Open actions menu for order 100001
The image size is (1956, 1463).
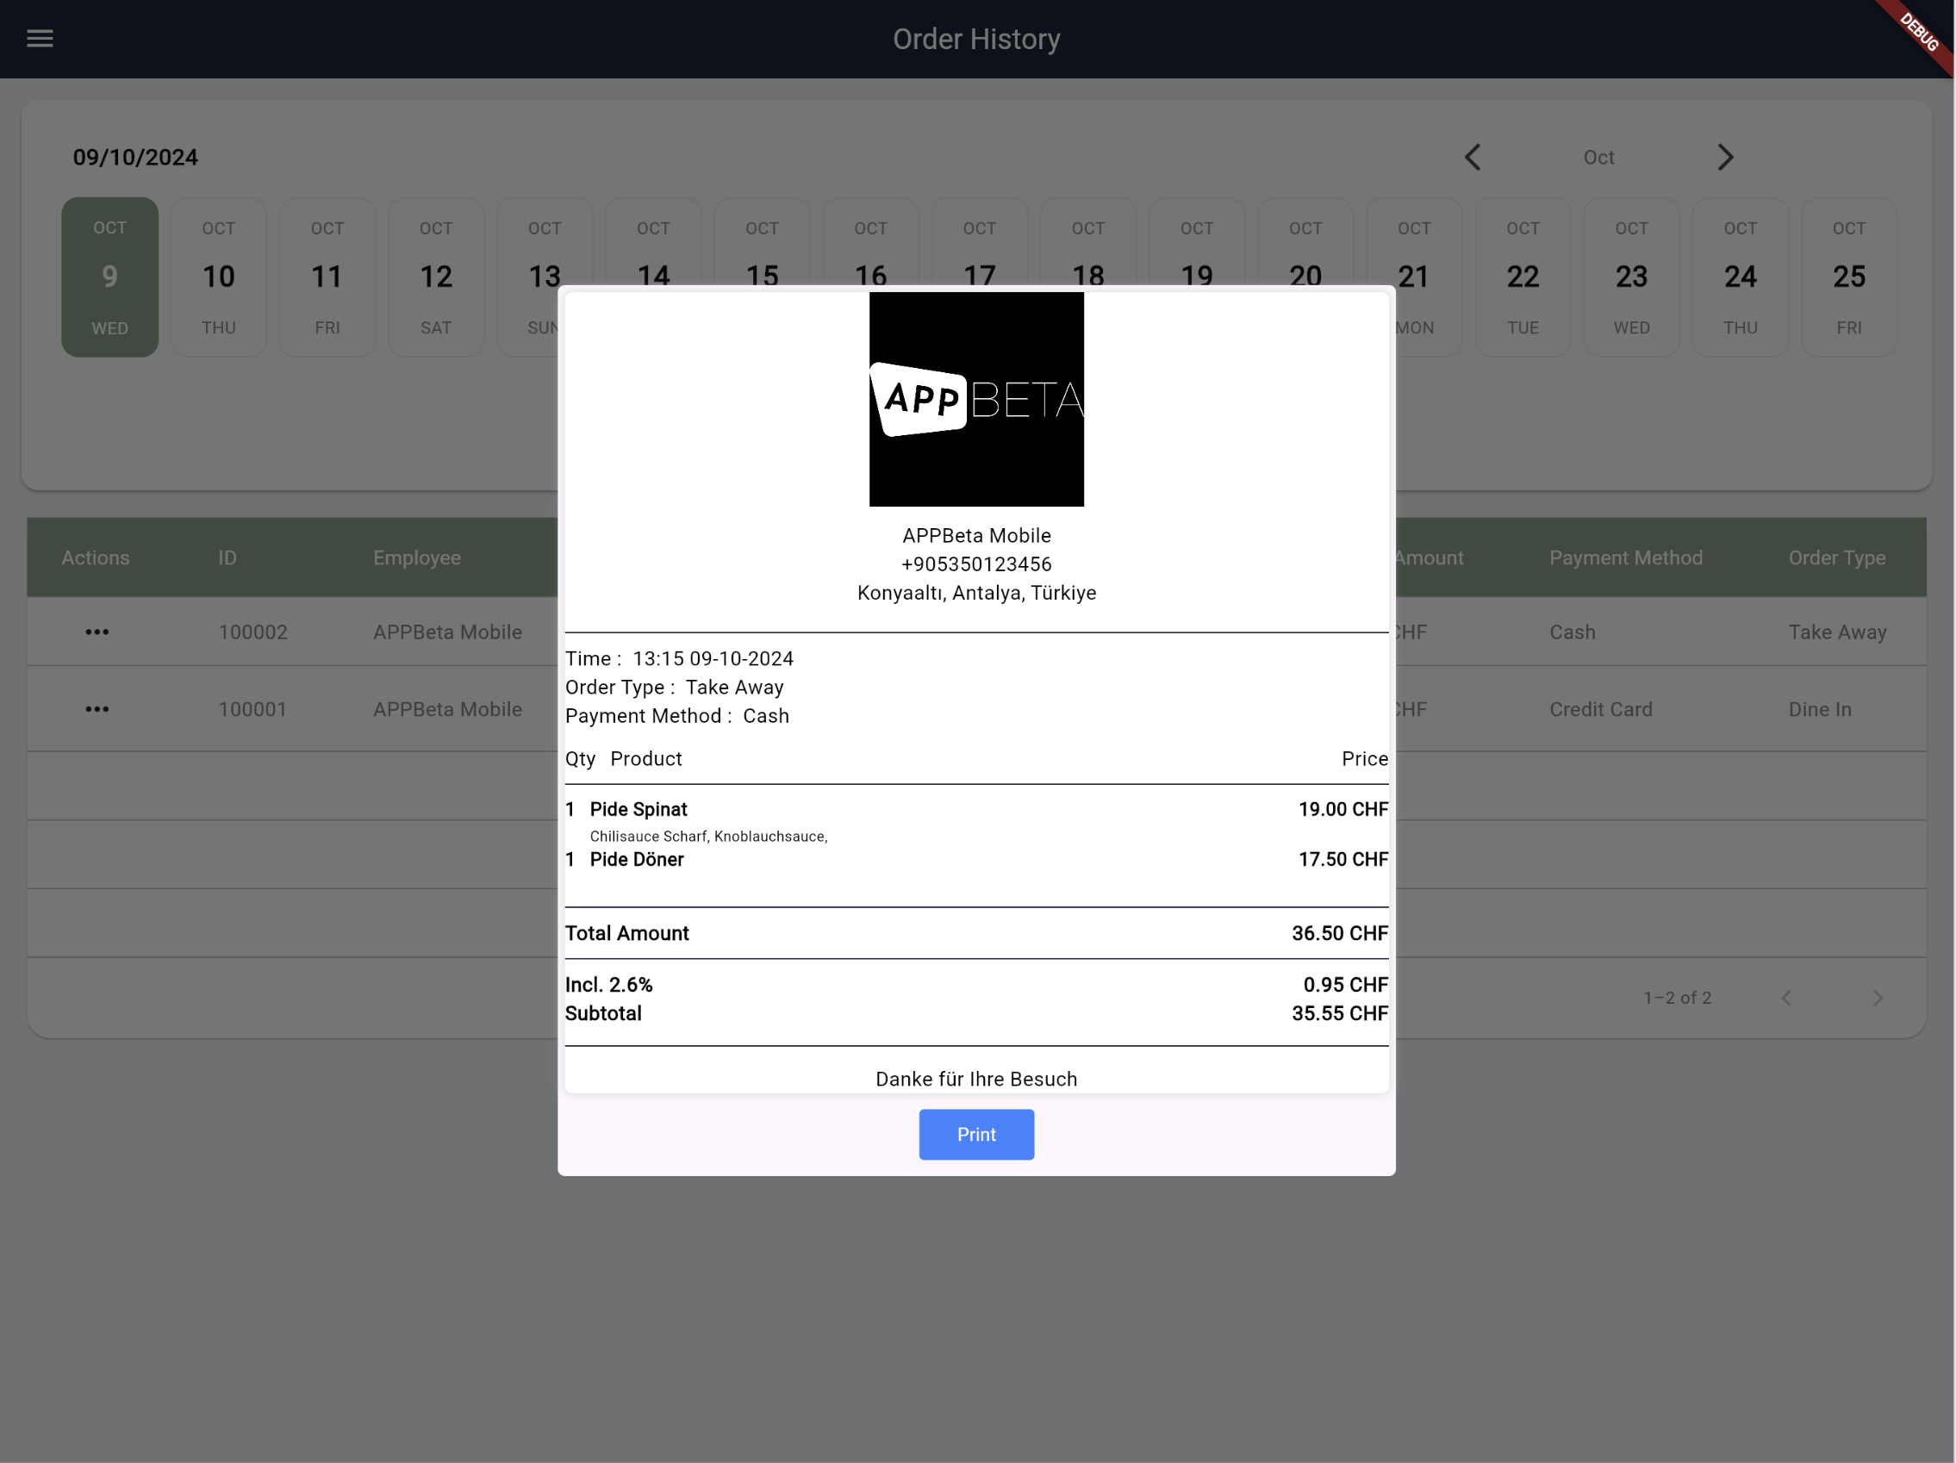97,709
